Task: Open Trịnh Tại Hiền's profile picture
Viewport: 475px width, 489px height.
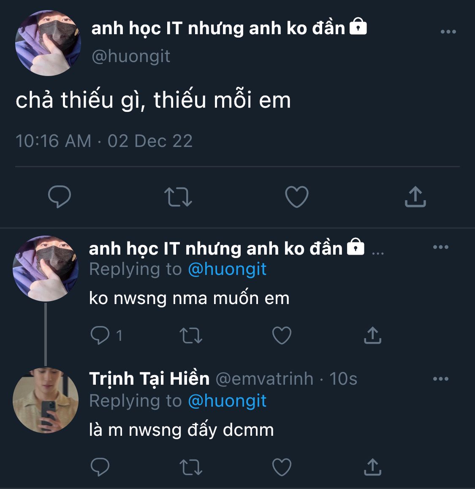Action: pos(46,400)
